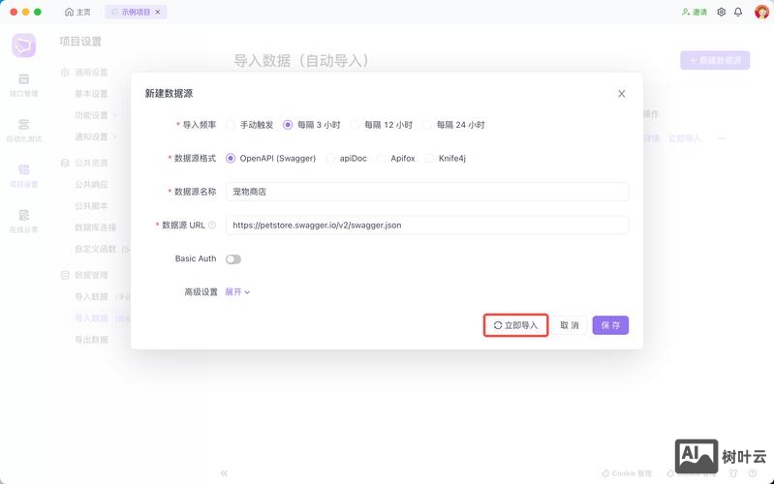
Task: Open 公共脚本 in settings list
Action: (x=91, y=206)
